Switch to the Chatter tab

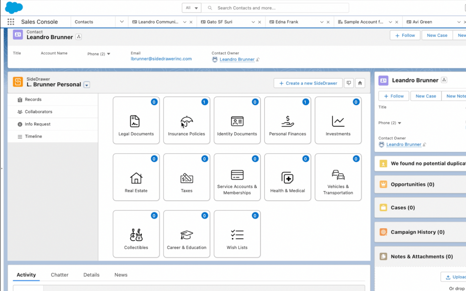59,275
